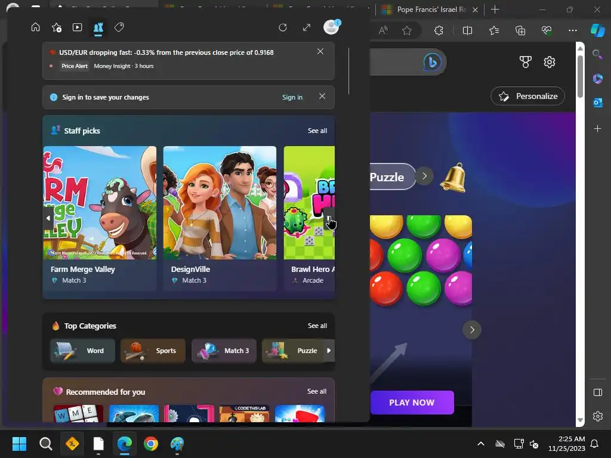
Task: Toggle the sidebar visibility button
Action: [x=597, y=392]
